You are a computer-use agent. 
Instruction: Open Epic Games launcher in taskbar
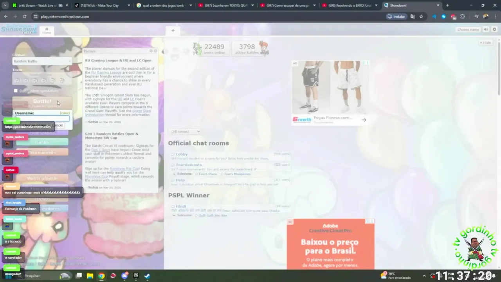pos(136,276)
